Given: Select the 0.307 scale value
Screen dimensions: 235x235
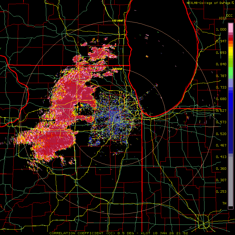Looking at the screenshot, I should click(x=221, y=180).
